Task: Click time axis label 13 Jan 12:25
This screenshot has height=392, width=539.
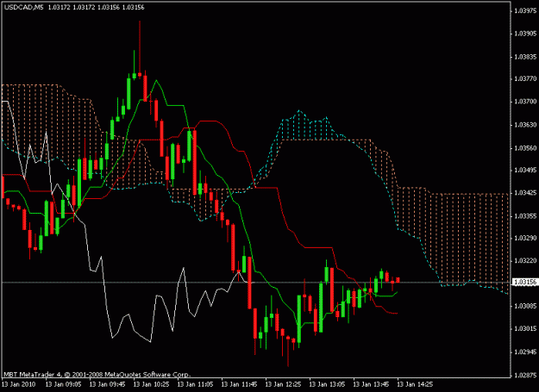Action: tap(283, 384)
